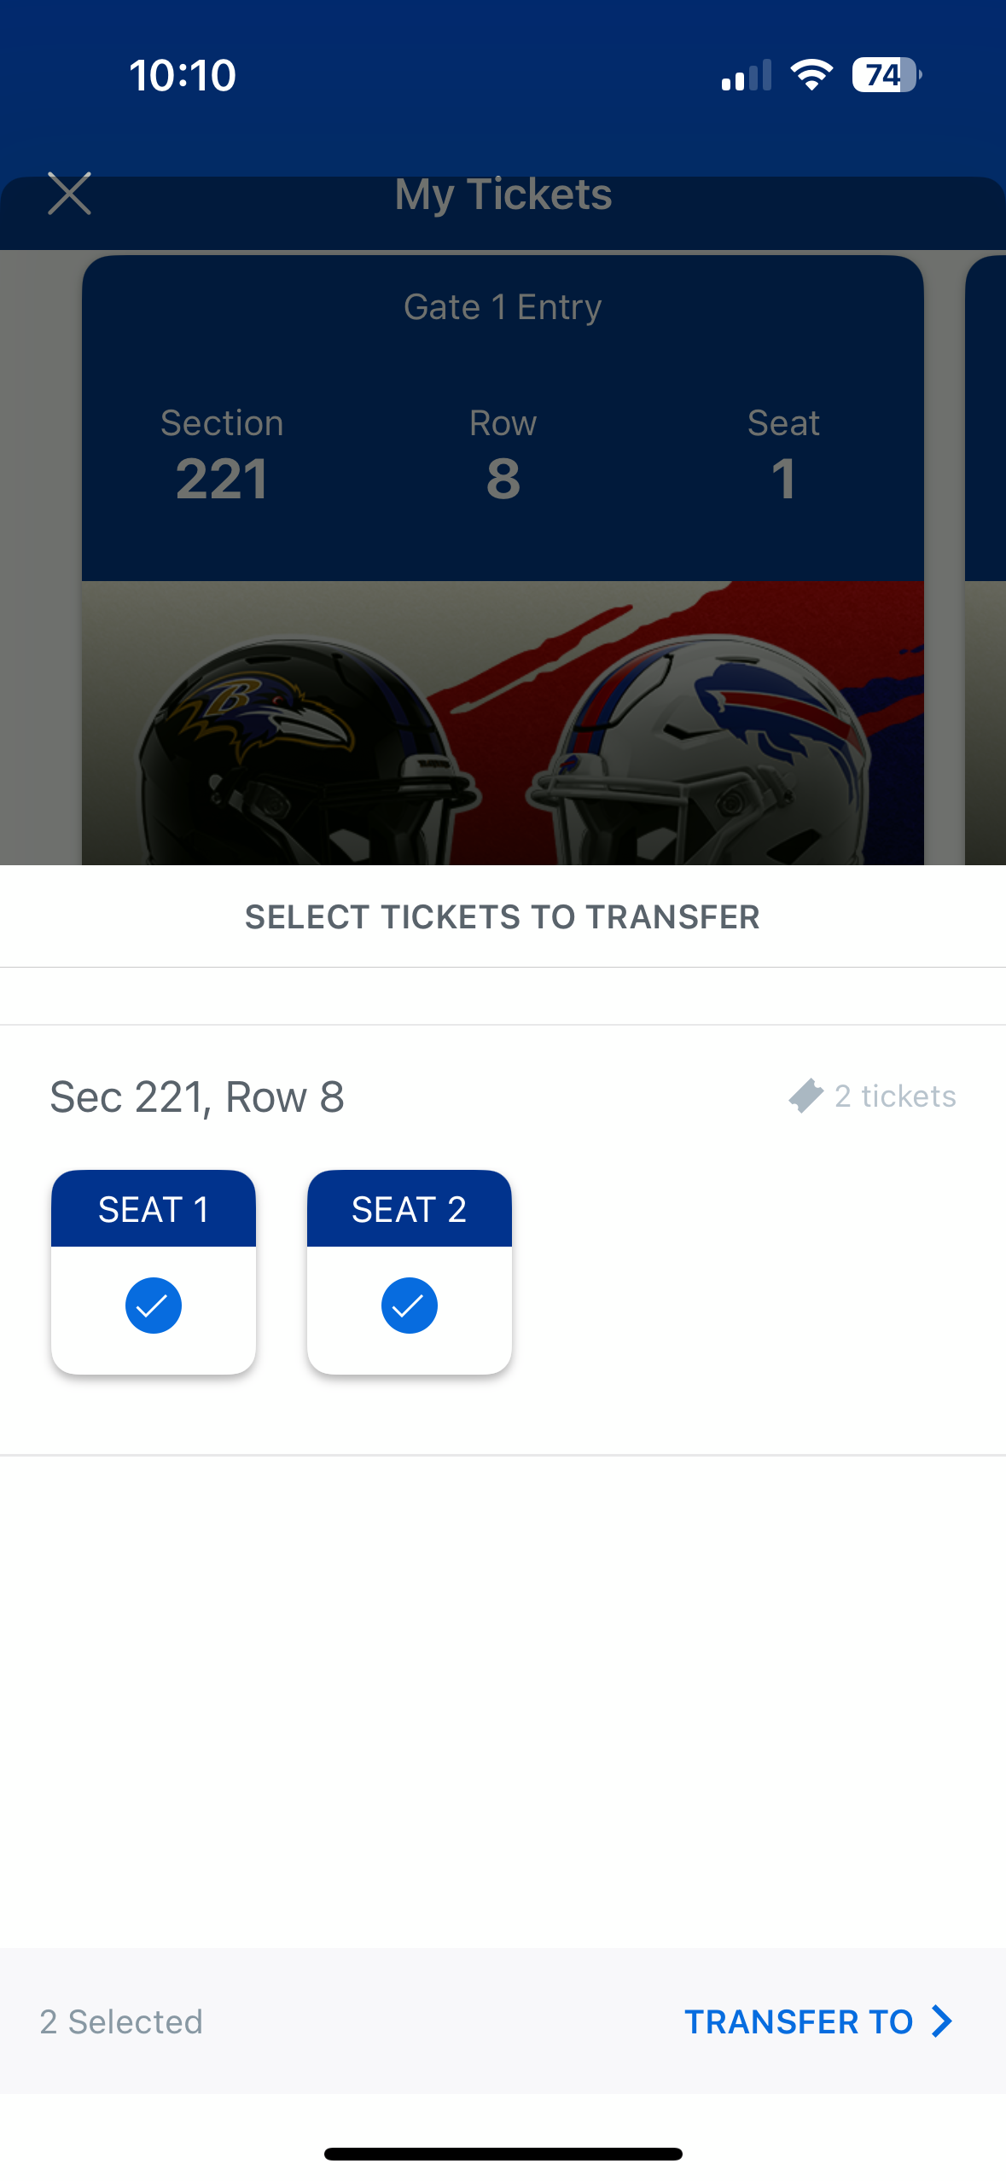
Task: Tap the Wi-Fi status icon
Action: coord(811,75)
